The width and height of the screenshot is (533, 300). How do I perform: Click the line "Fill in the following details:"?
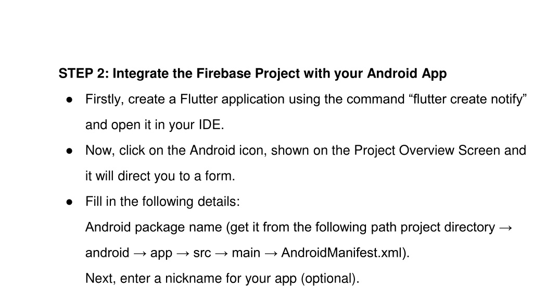(162, 202)
